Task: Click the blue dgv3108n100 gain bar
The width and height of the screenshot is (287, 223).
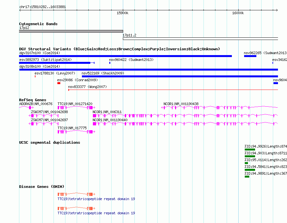Action: (x=149, y=70)
